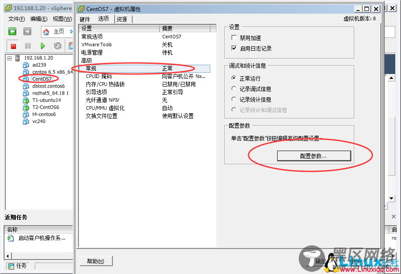The width and height of the screenshot is (401, 274).
Task: Open the 文件(F) menu
Action: point(16,19)
